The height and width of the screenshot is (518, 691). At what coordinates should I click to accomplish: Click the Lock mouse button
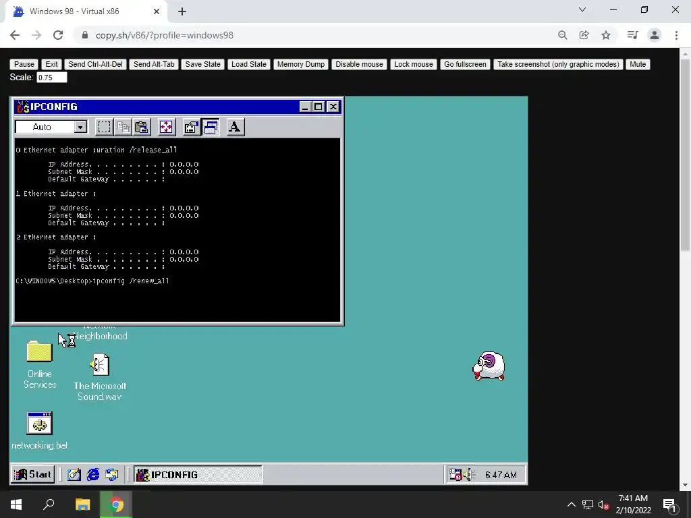pos(414,64)
